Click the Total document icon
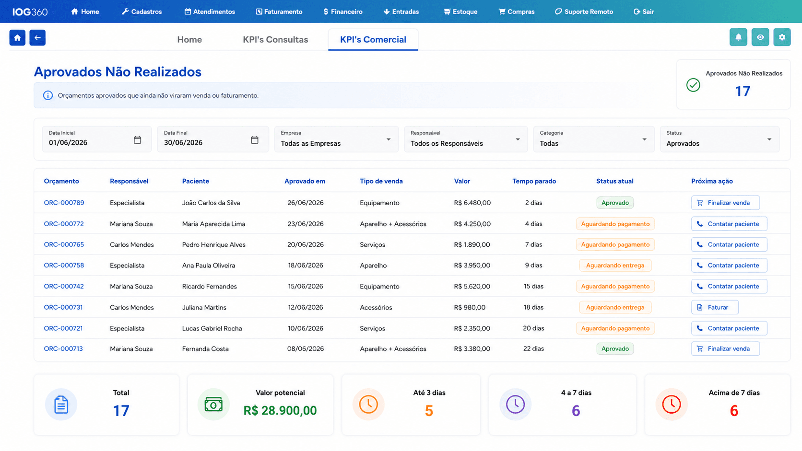This screenshot has width=802, height=451. point(61,405)
